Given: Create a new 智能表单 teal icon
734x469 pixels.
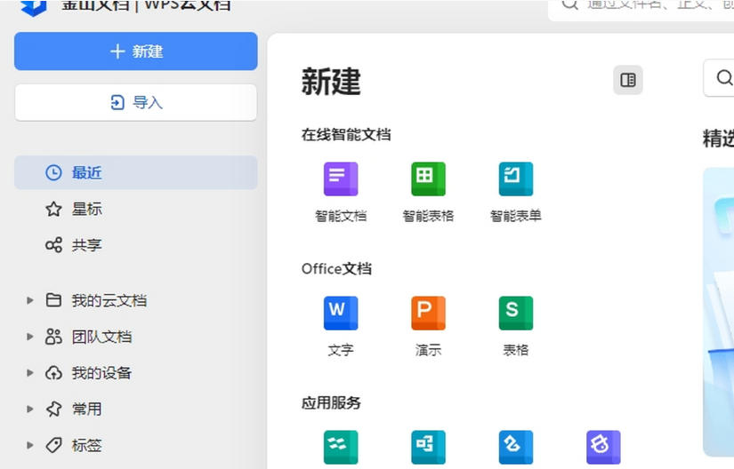Looking at the screenshot, I should point(516,179).
